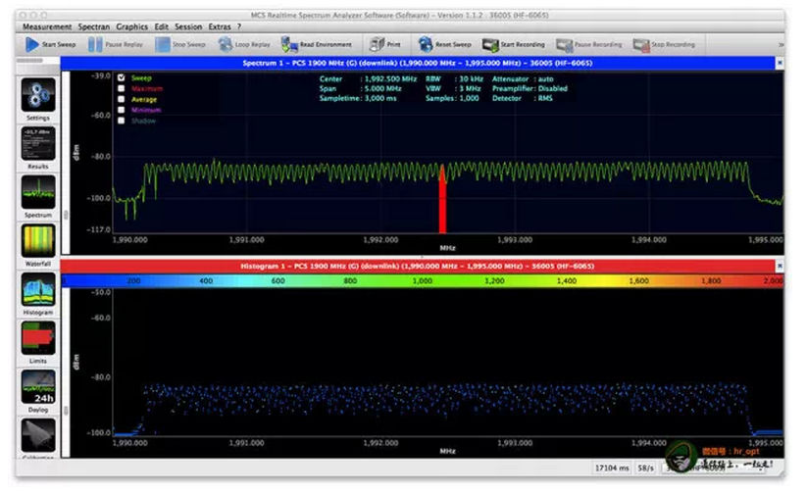Expand the toolbar overflow chevron
The height and width of the screenshot is (493, 807).
point(781,44)
